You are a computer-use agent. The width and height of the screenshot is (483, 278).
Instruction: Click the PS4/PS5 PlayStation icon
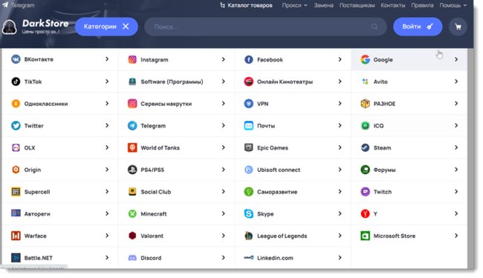[132, 170]
